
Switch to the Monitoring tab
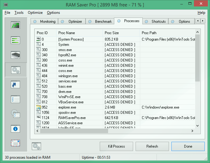(44, 22)
